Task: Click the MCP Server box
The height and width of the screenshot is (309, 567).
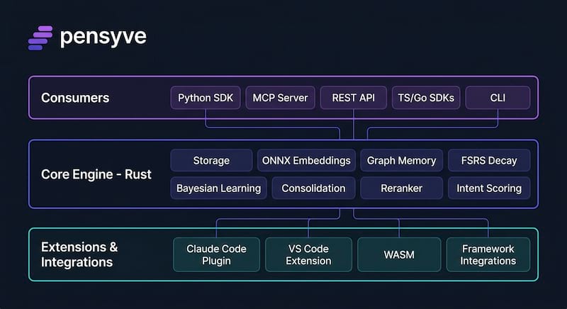Action: tap(280, 98)
